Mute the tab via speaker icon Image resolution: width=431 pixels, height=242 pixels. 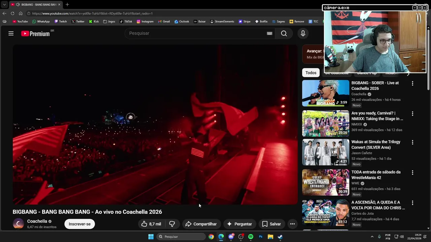click(18, 4)
